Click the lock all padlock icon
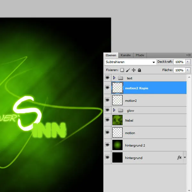The width and height of the screenshot is (192, 192). click(x=139, y=70)
